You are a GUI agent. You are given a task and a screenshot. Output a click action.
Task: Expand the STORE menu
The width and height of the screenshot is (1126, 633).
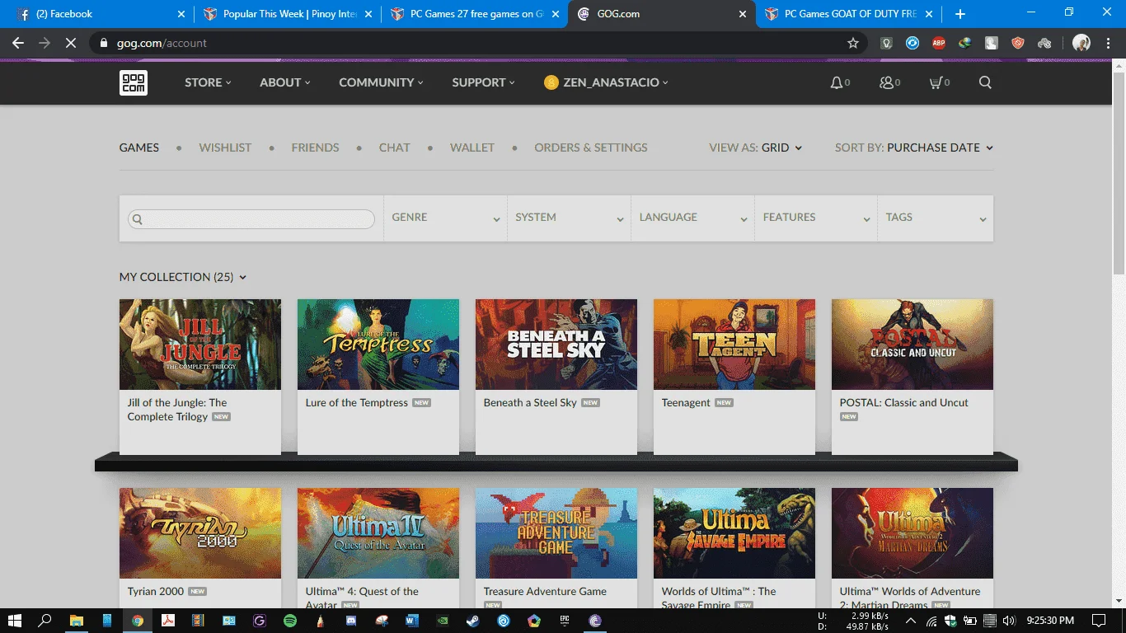click(x=208, y=82)
